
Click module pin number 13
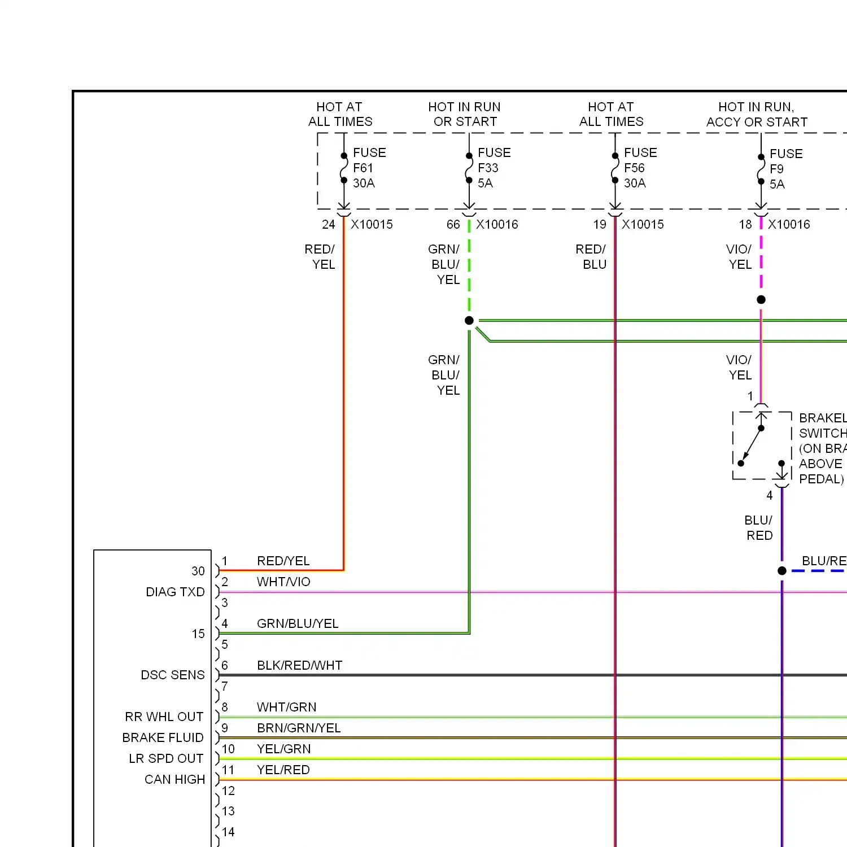[x=228, y=811]
